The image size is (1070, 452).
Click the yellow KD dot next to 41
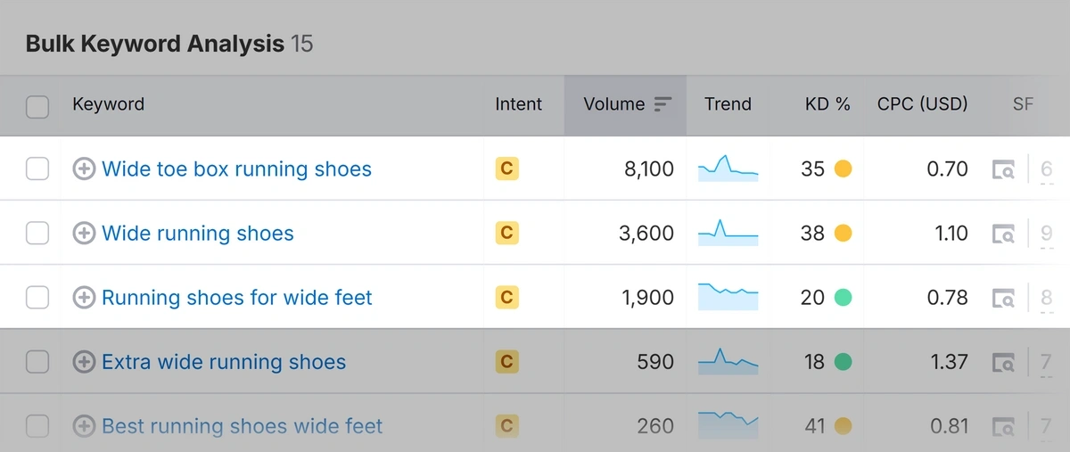coord(843,425)
